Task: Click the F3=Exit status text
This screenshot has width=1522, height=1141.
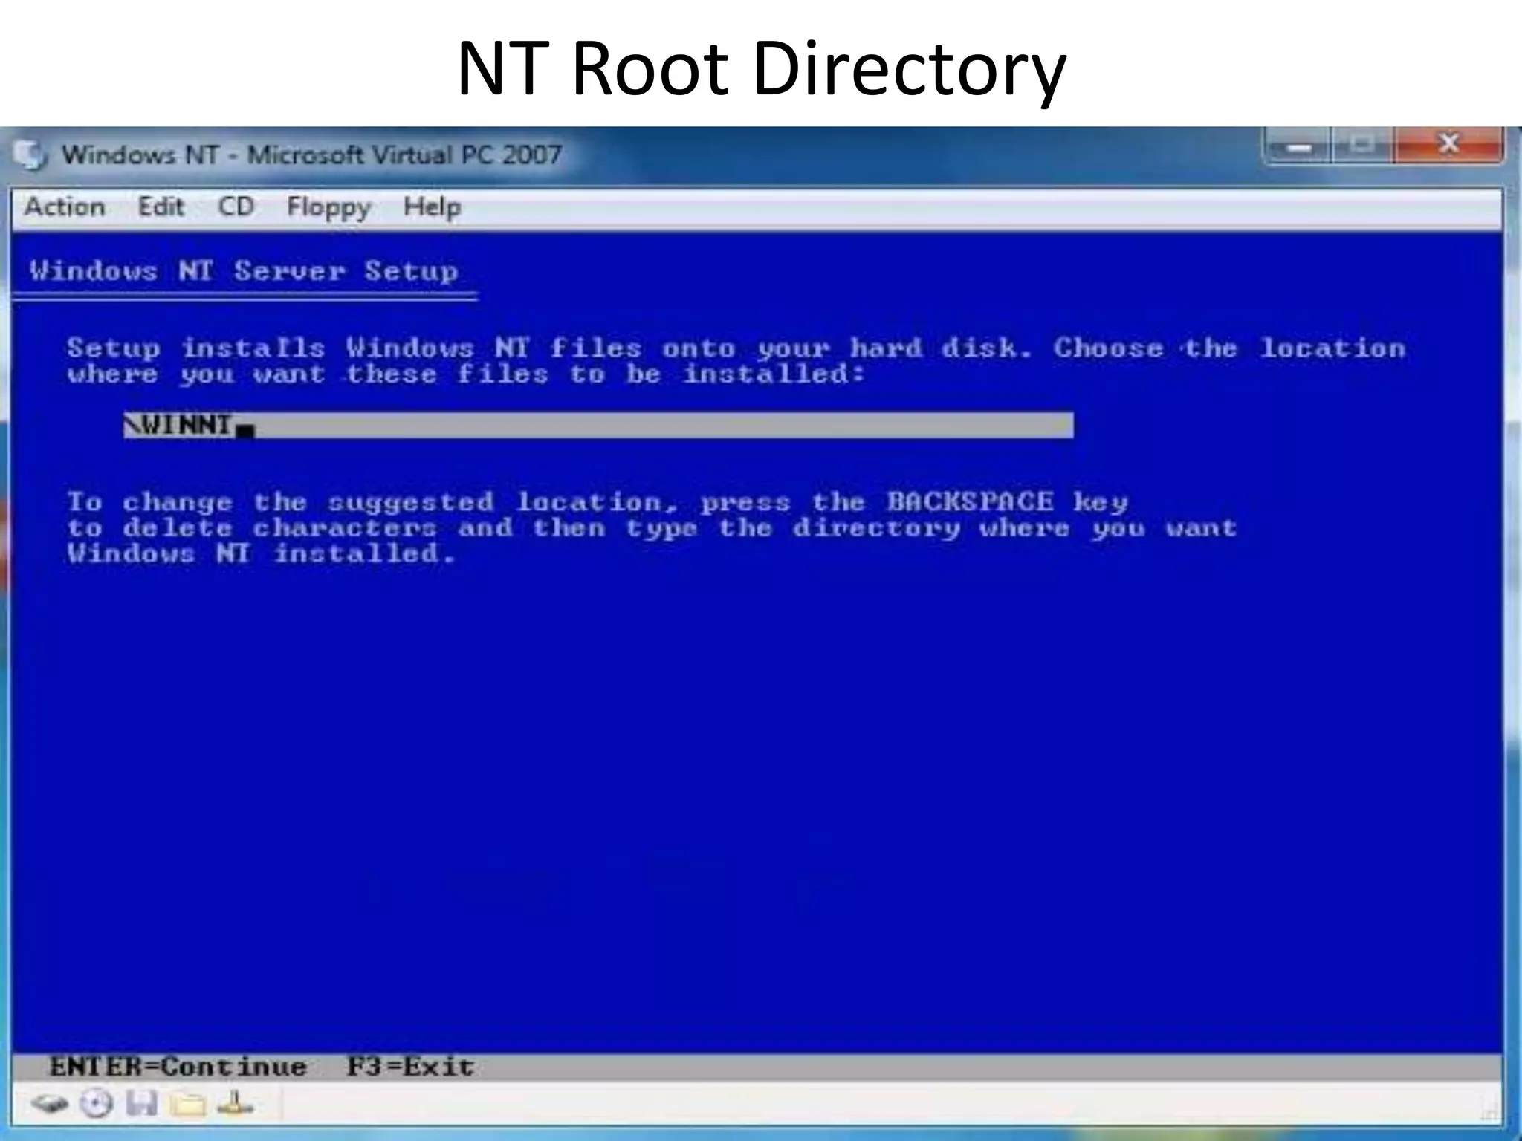Action: (411, 1067)
